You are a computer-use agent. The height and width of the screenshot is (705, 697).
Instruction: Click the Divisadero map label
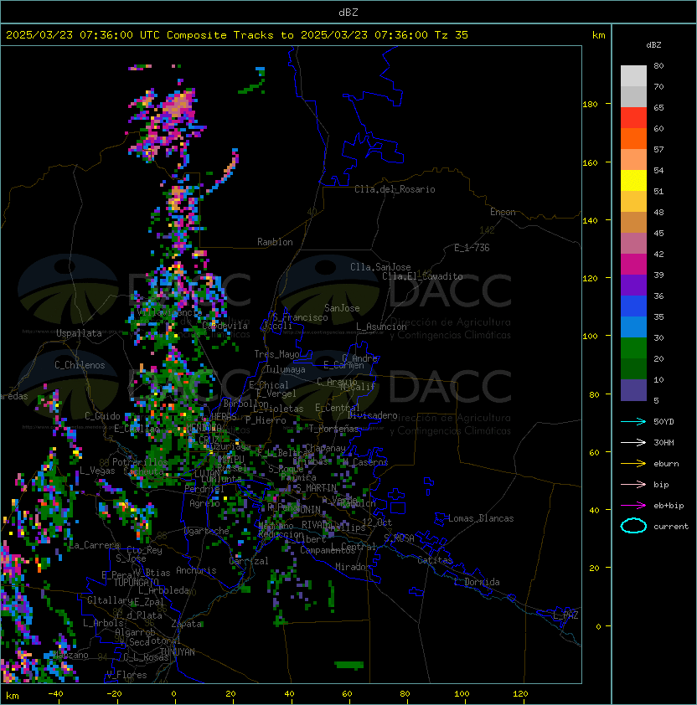click(372, 415)
